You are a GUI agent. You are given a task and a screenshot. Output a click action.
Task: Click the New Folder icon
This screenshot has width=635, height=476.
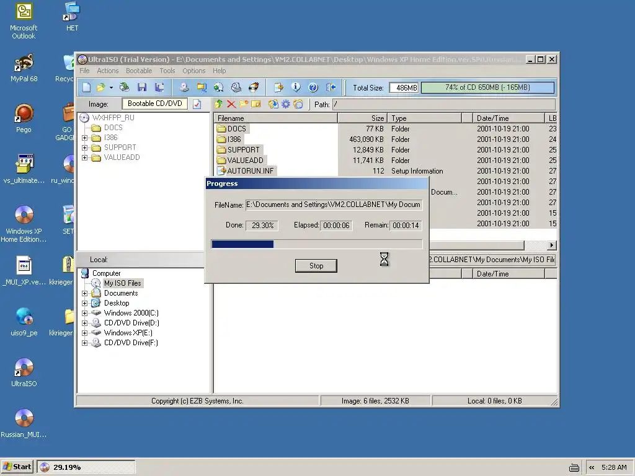point(244,104)
